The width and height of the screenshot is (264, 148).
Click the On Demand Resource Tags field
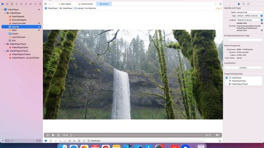(243, 40)
